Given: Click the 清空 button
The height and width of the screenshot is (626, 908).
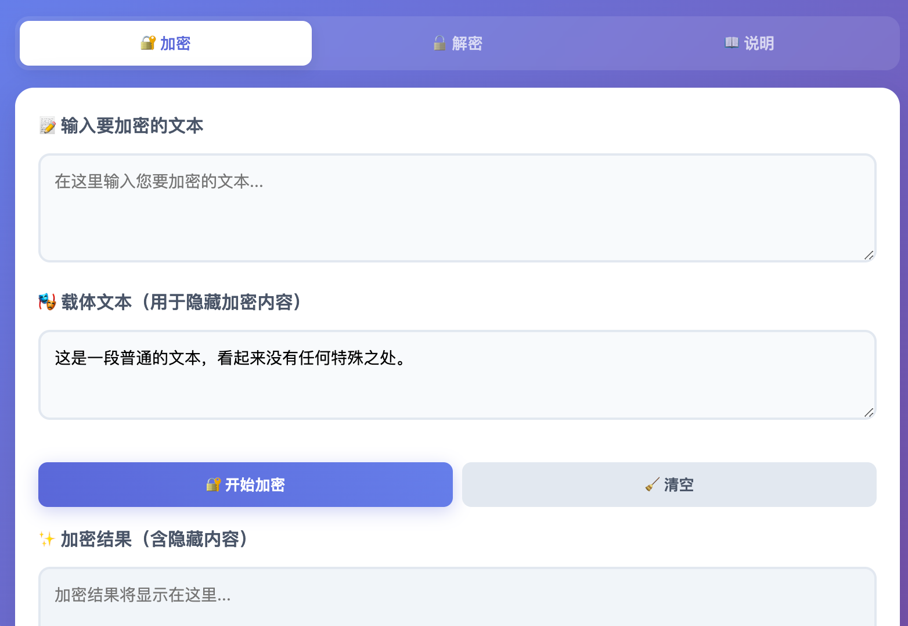Looking at the screenshot, I should (x=669, y=484).
